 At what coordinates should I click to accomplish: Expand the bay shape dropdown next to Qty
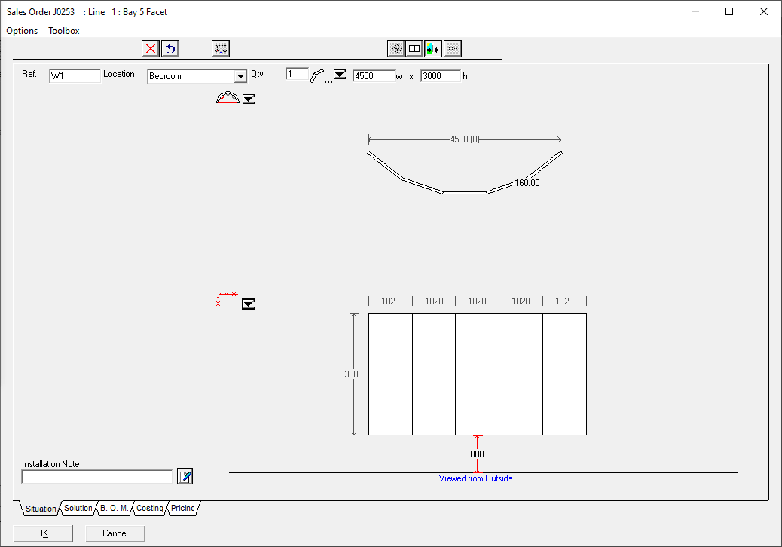point(340,75)
